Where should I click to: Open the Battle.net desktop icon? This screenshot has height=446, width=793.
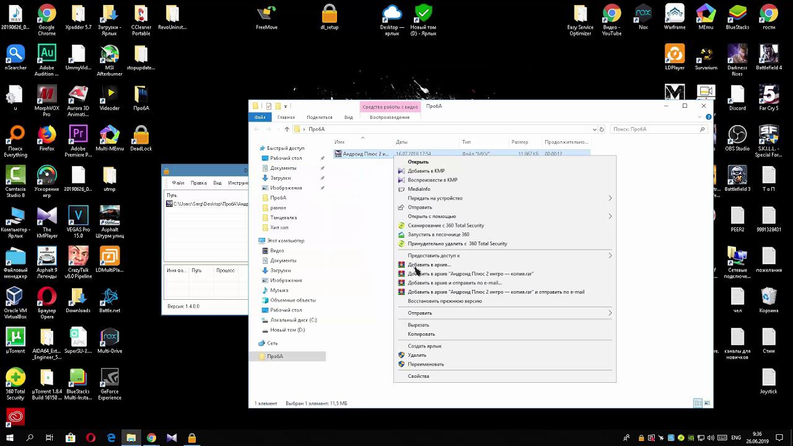[x=110, y=299]
